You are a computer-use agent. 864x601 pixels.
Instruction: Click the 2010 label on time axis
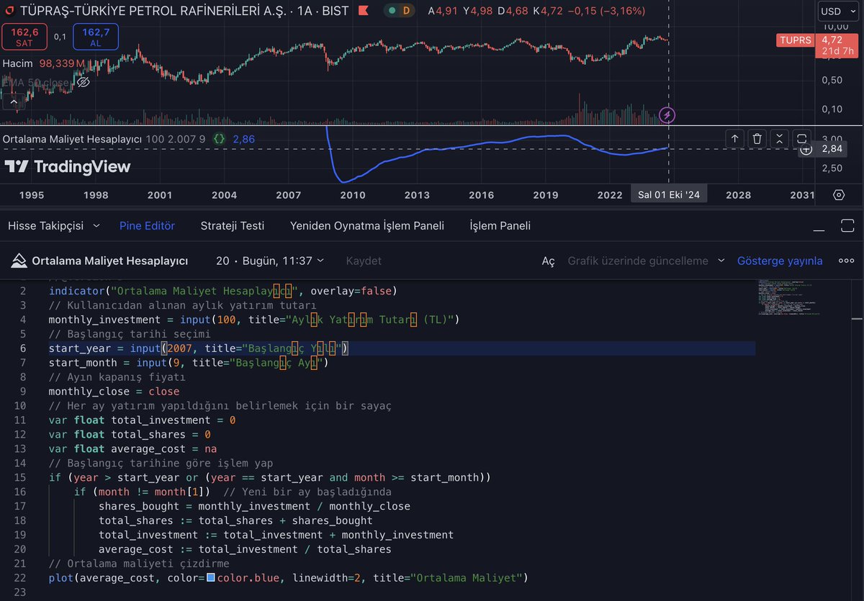(352, 195)
